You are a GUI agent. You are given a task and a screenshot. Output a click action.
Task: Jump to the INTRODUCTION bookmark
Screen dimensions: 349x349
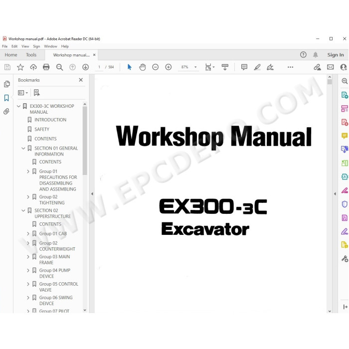(50, 120)
